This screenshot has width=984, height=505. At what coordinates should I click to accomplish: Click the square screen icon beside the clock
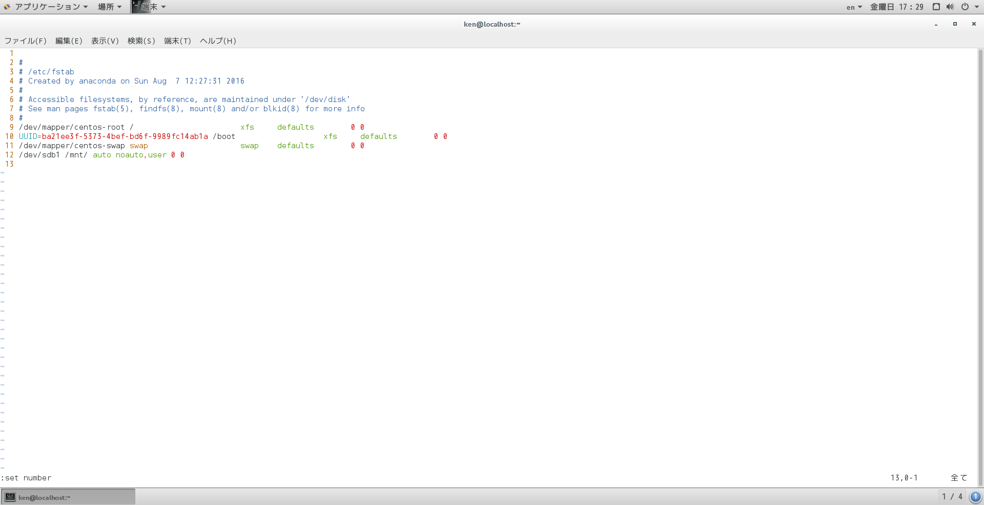coord(936,7)
